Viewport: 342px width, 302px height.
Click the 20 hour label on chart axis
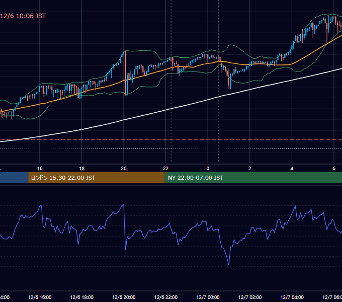click(124, 169)
